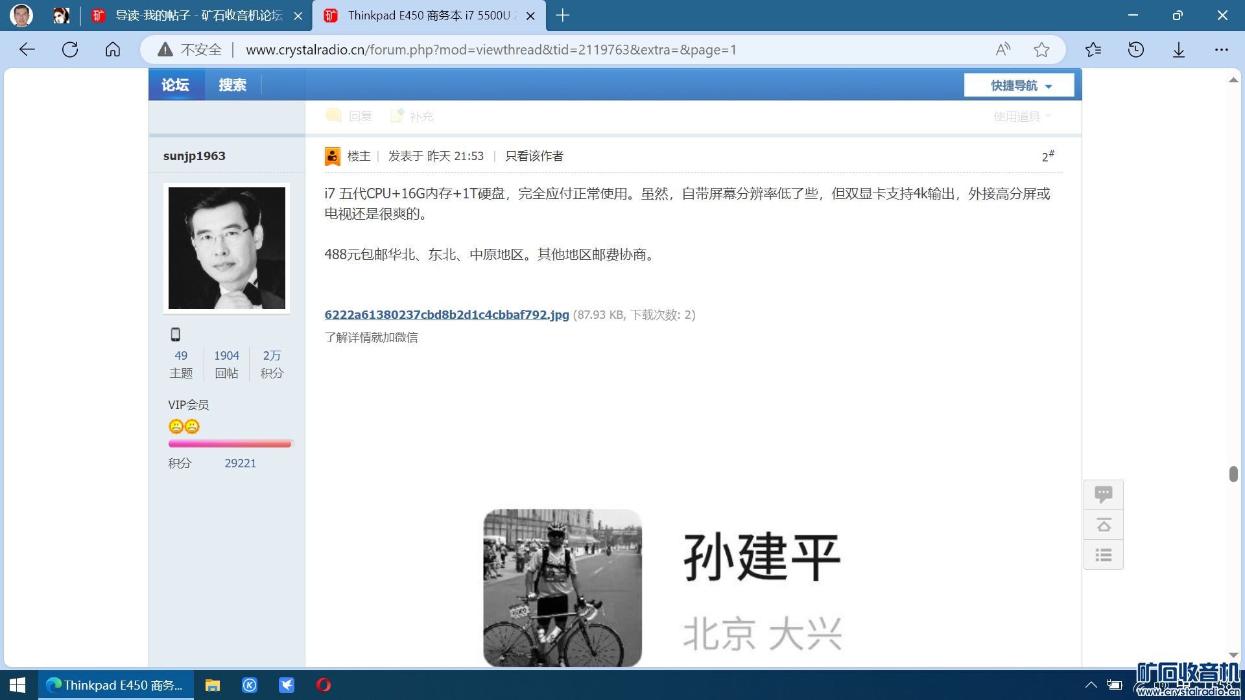Click the quick reply speech bubble icon
This screenshot has width=1245, height=700.
[1103, 495]
